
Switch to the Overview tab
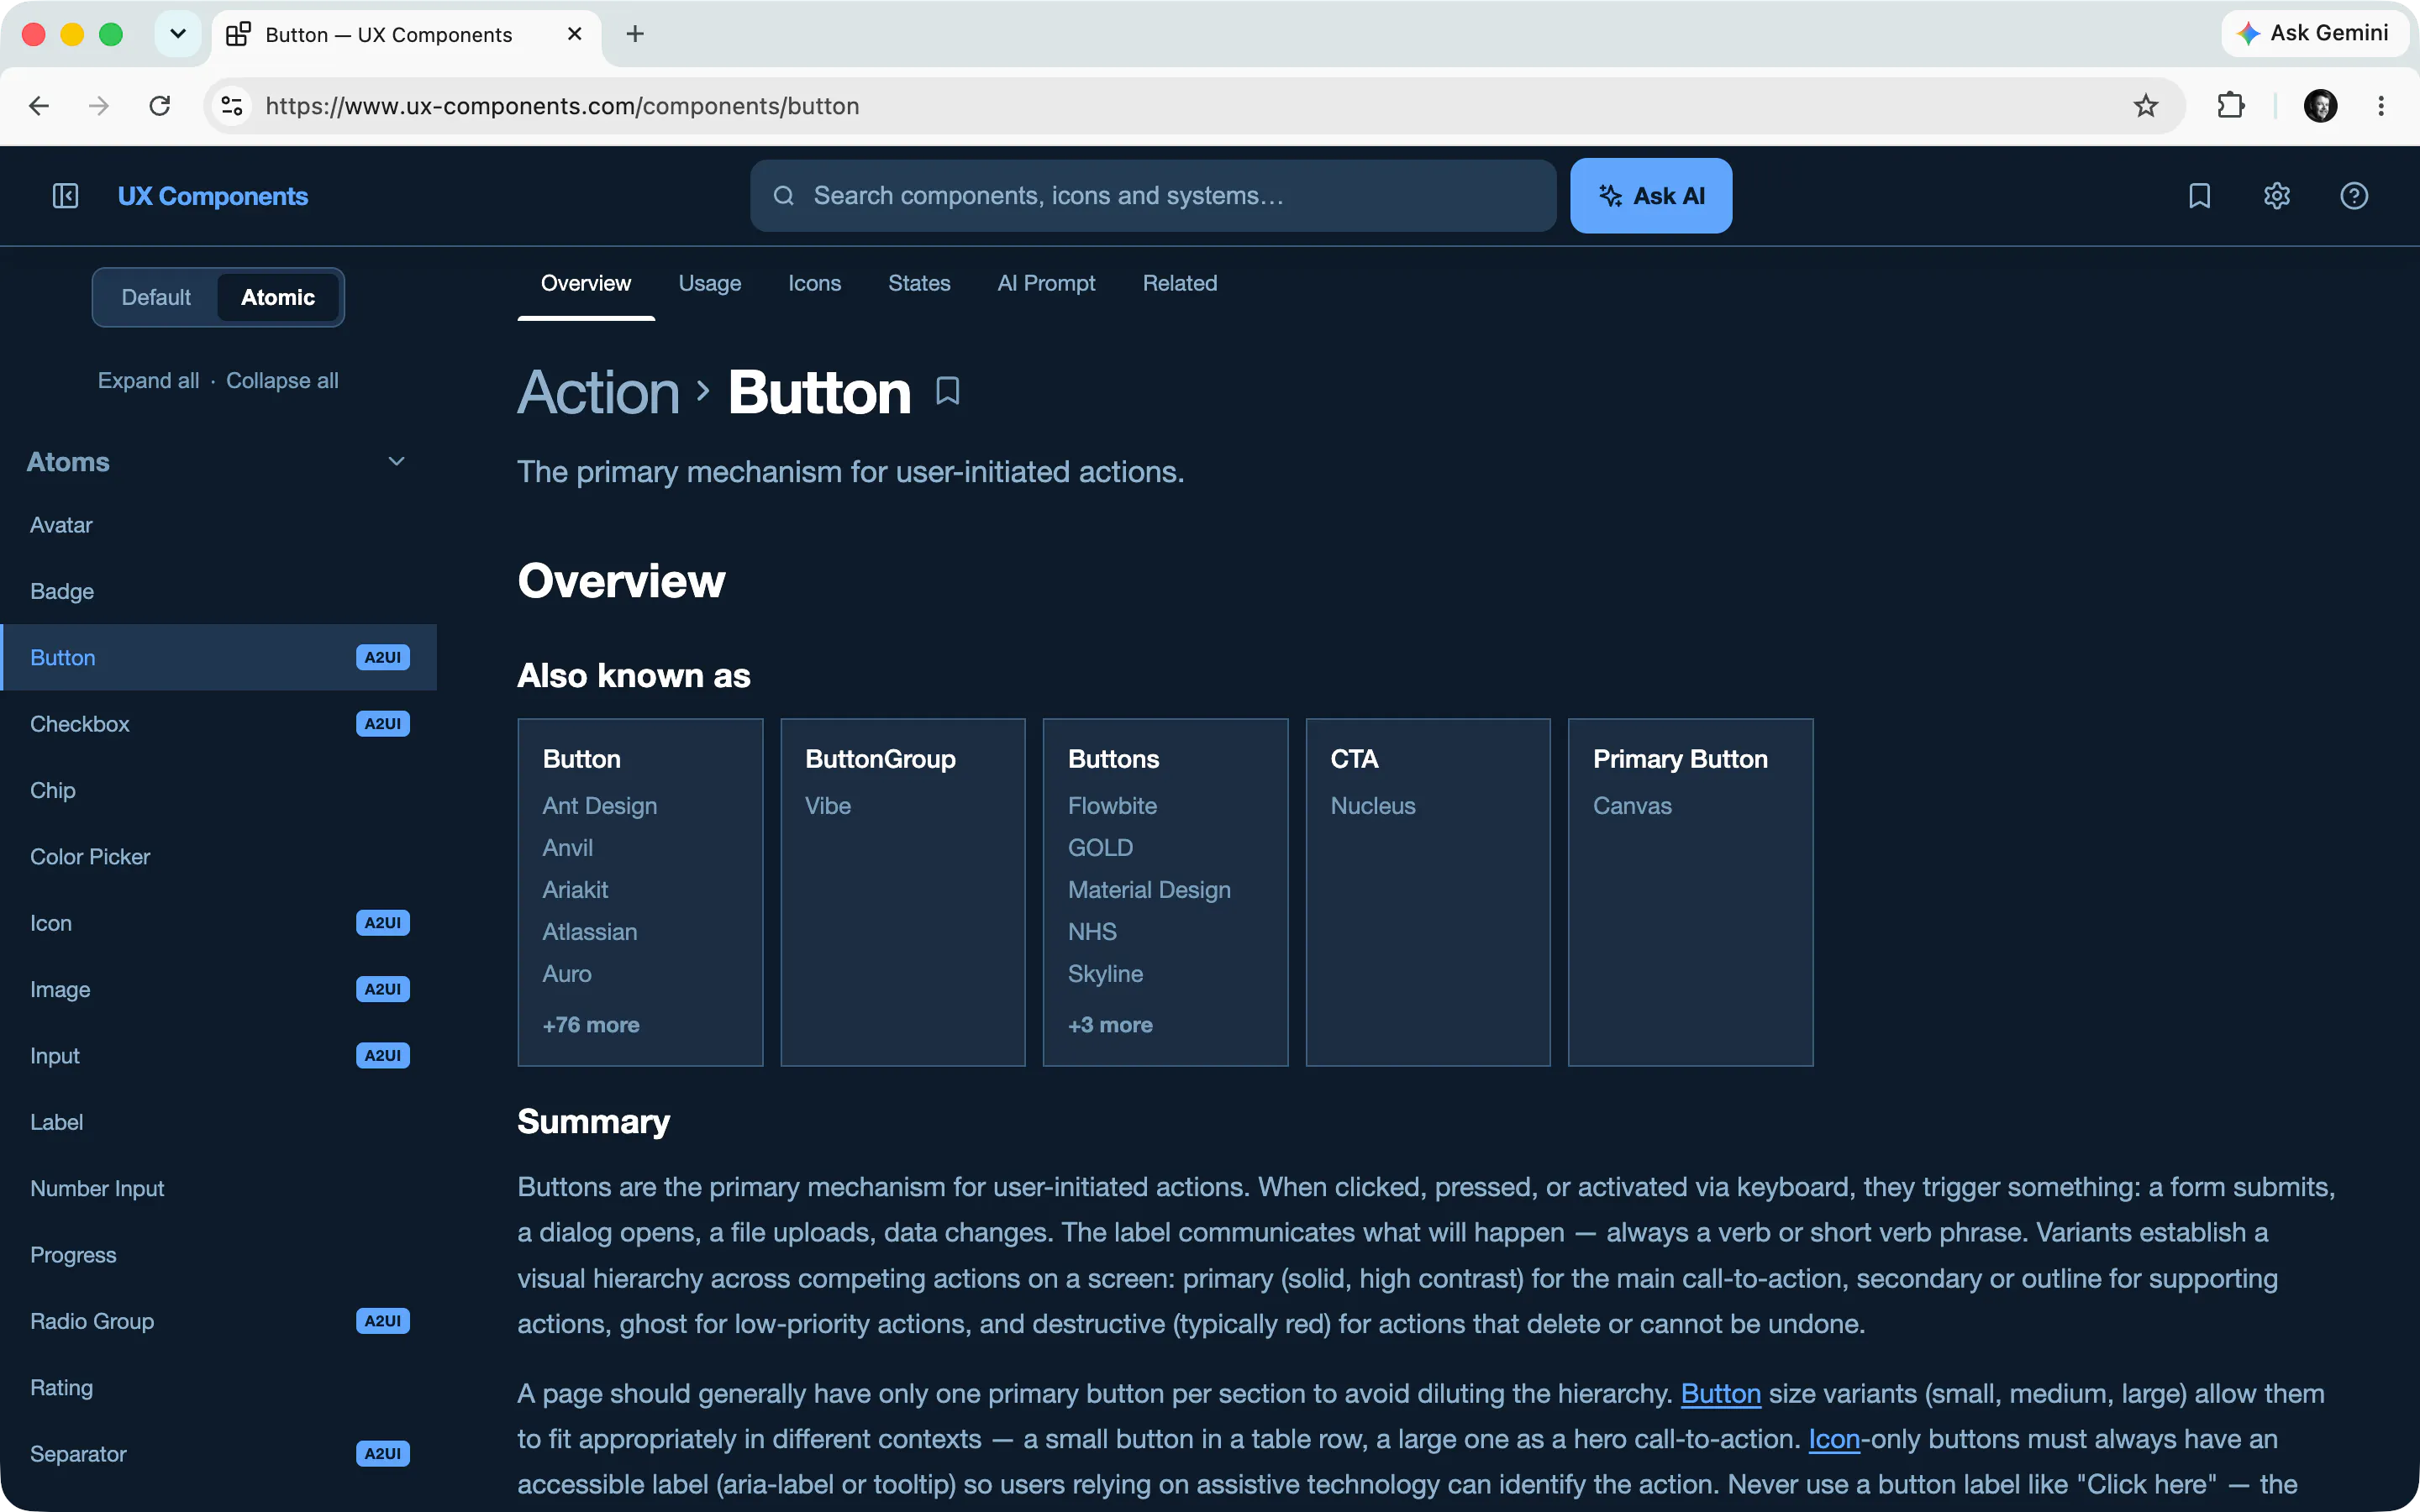click(x=586, y=284)
